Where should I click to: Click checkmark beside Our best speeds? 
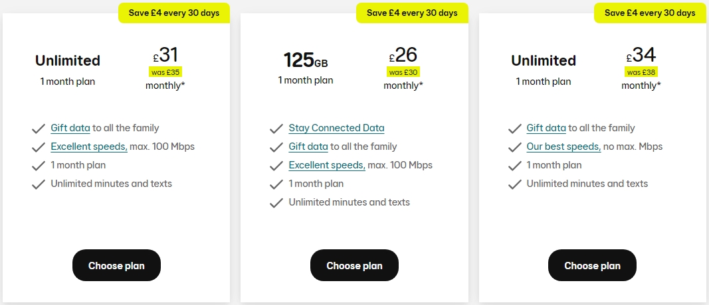[x=514, y=148]
